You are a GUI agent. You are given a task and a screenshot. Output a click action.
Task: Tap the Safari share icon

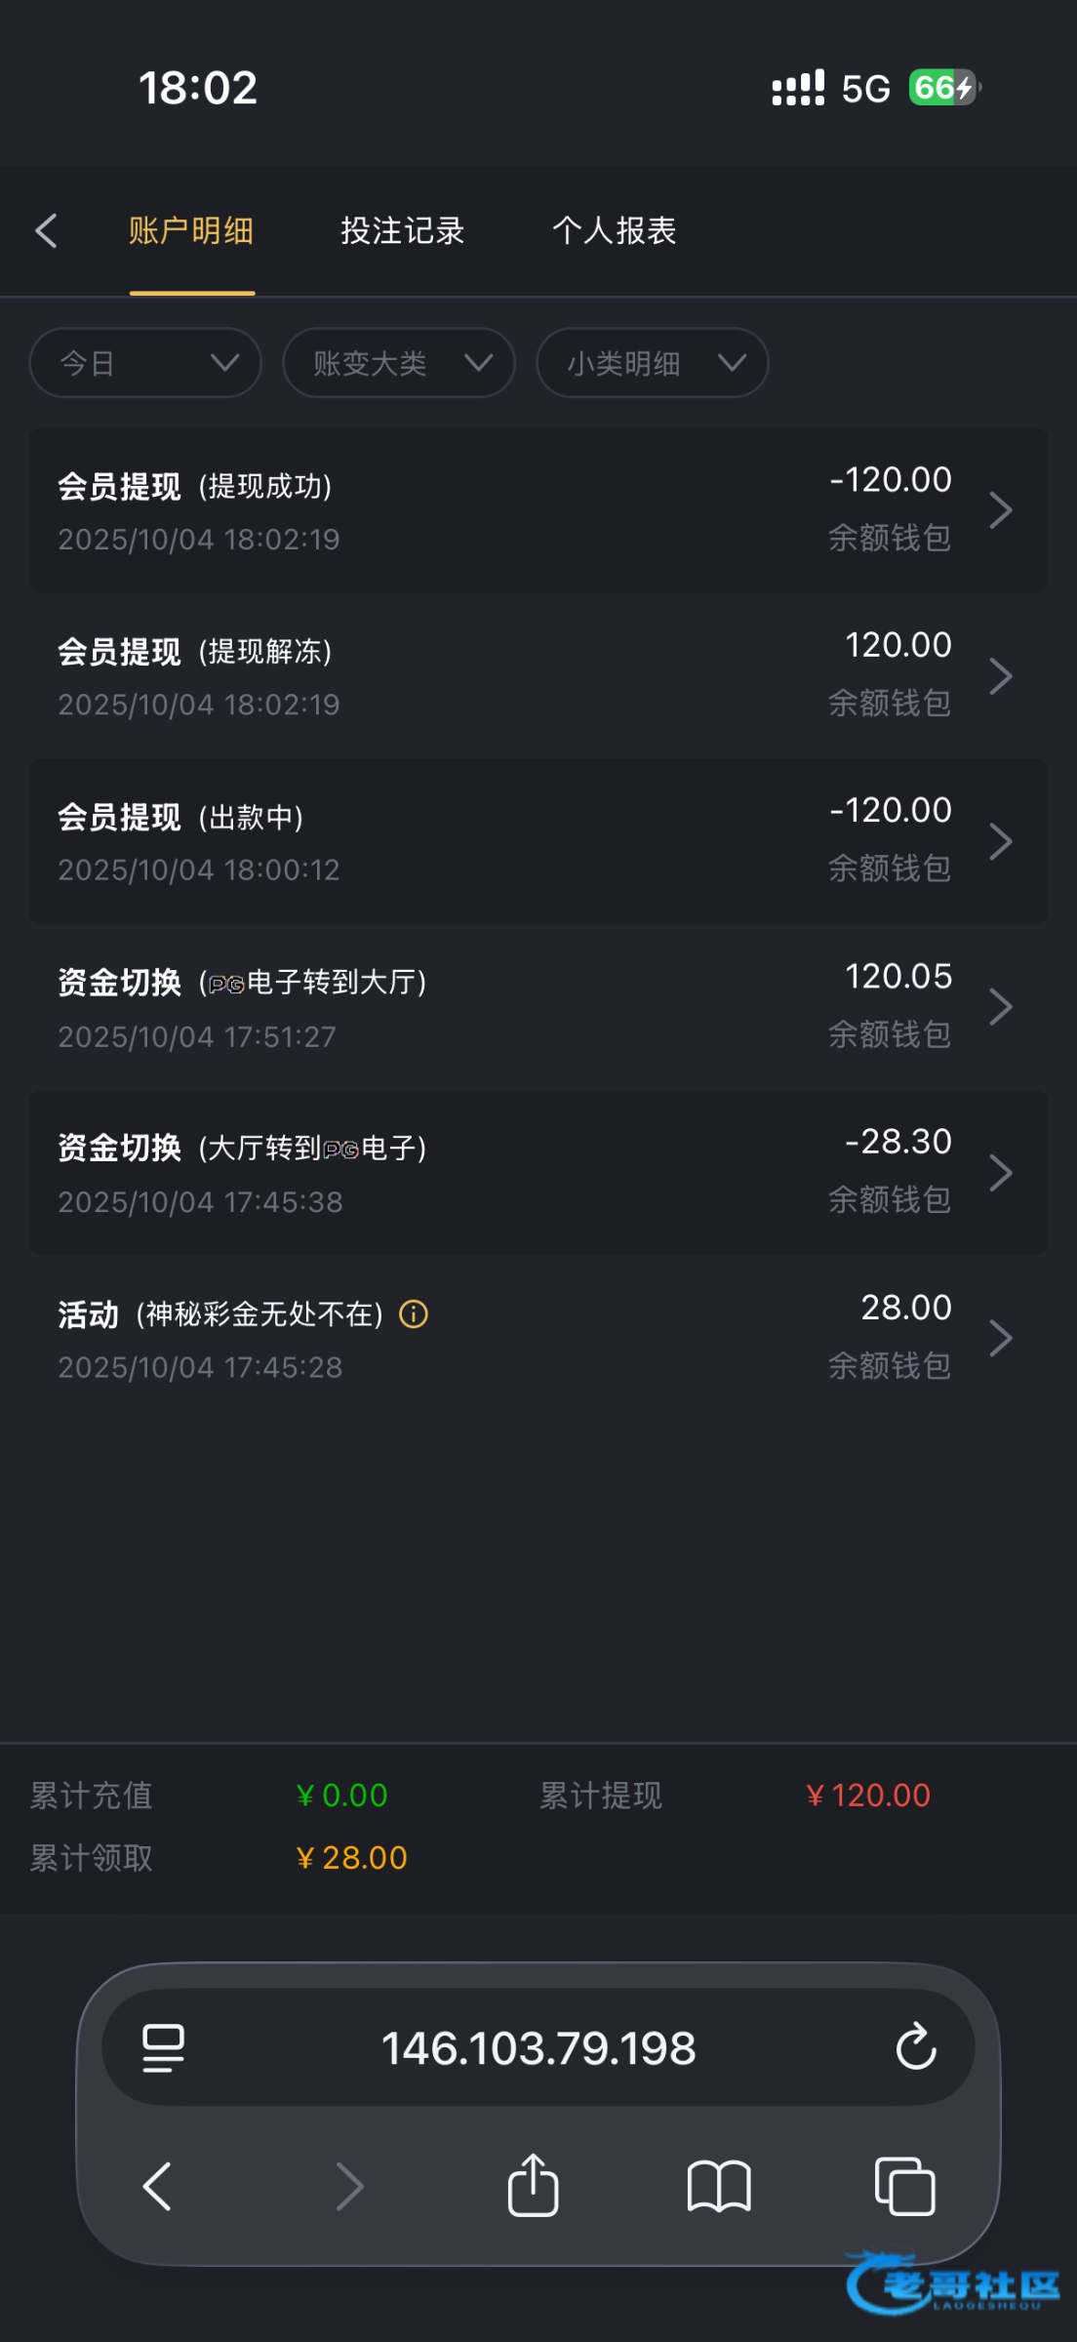coord(533,2186)
